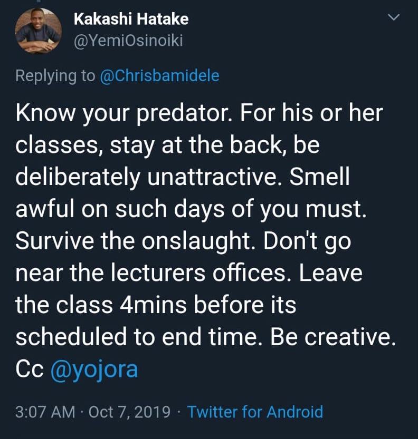The image size is (418, 439).
Task: Click the 'Survive the onslaught.' sentence
Action: 137,241
